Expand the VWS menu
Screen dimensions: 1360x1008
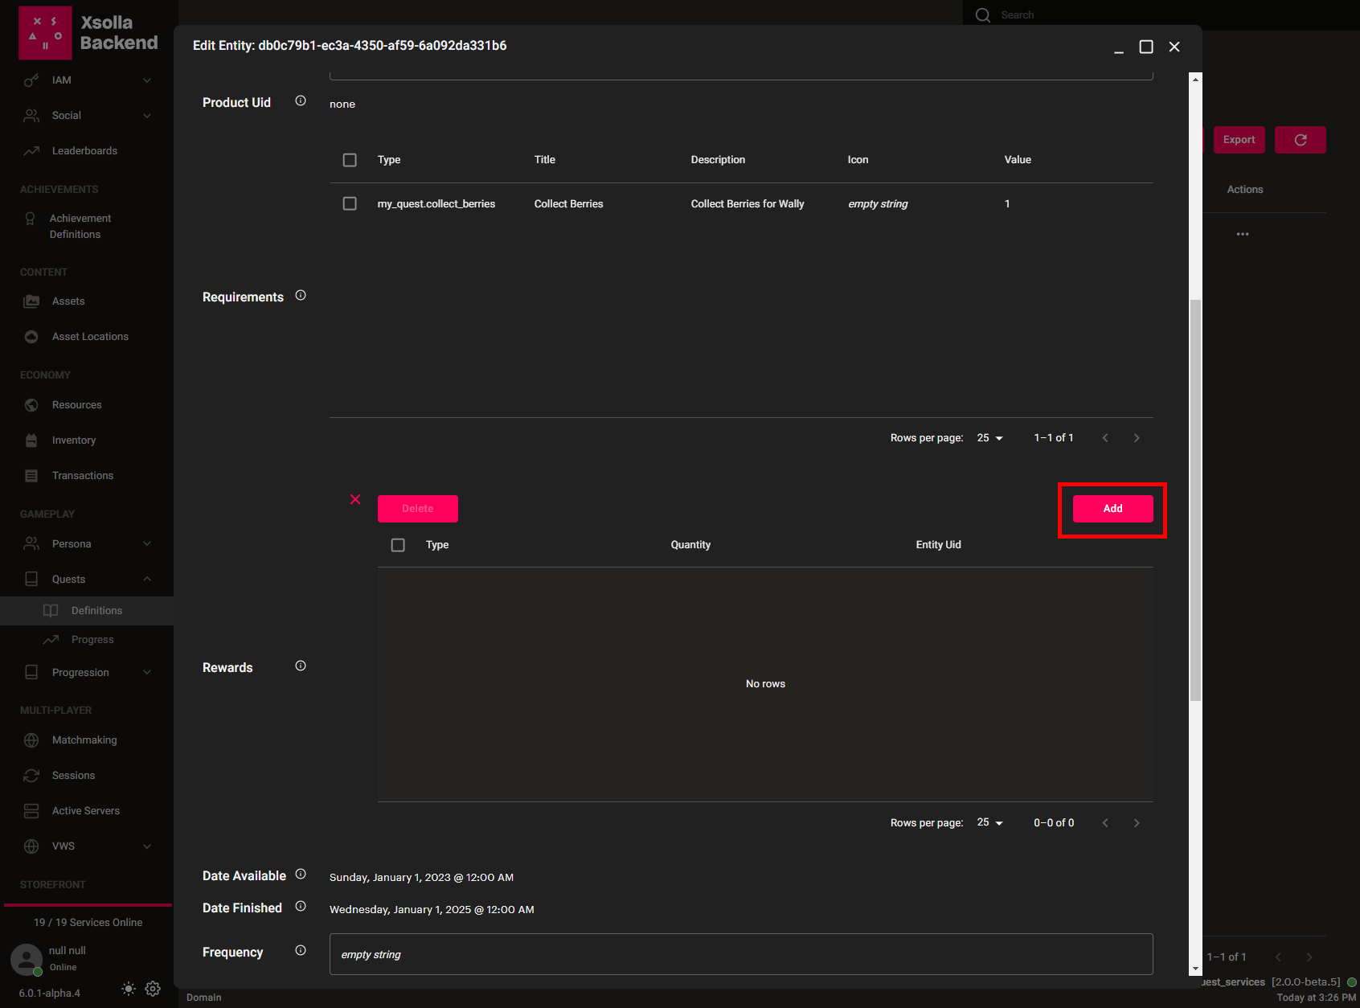pos(87,846)
